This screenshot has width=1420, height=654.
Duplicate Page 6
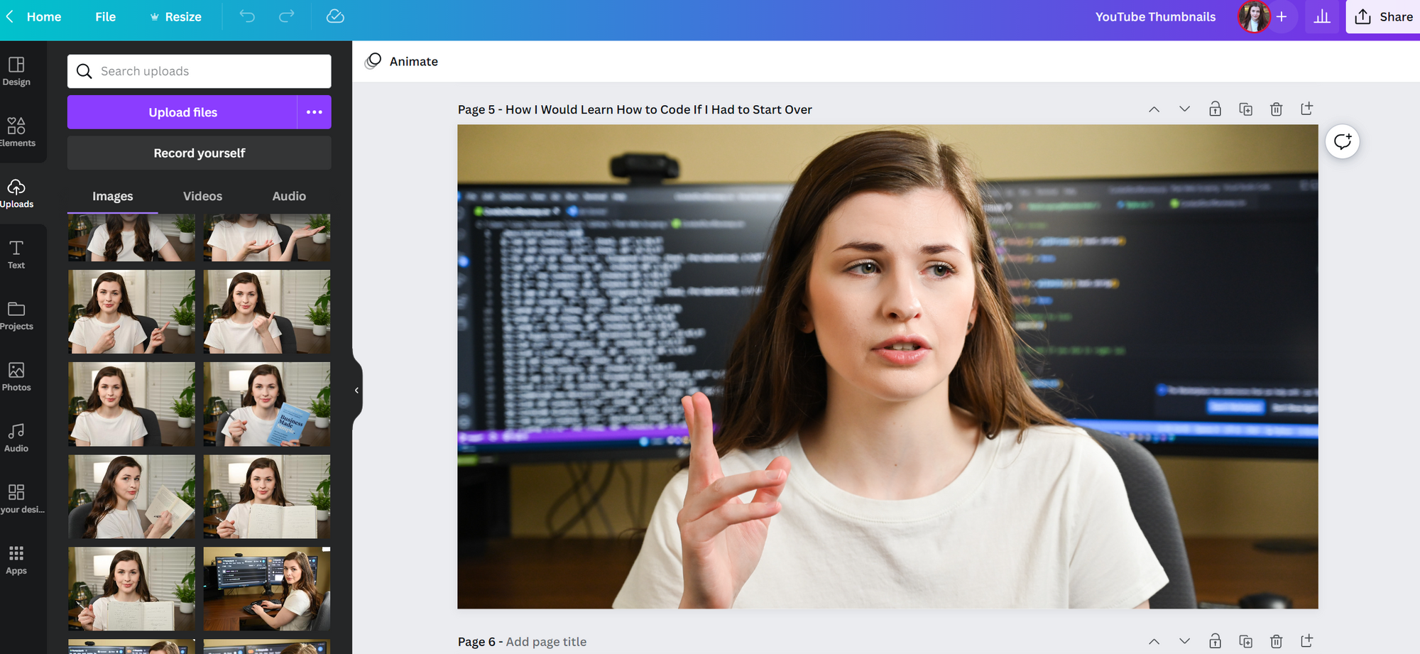coord(1246,641)
